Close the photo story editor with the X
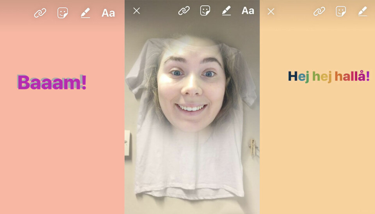Viewport: 375px width, 214px height. [136, 11]
